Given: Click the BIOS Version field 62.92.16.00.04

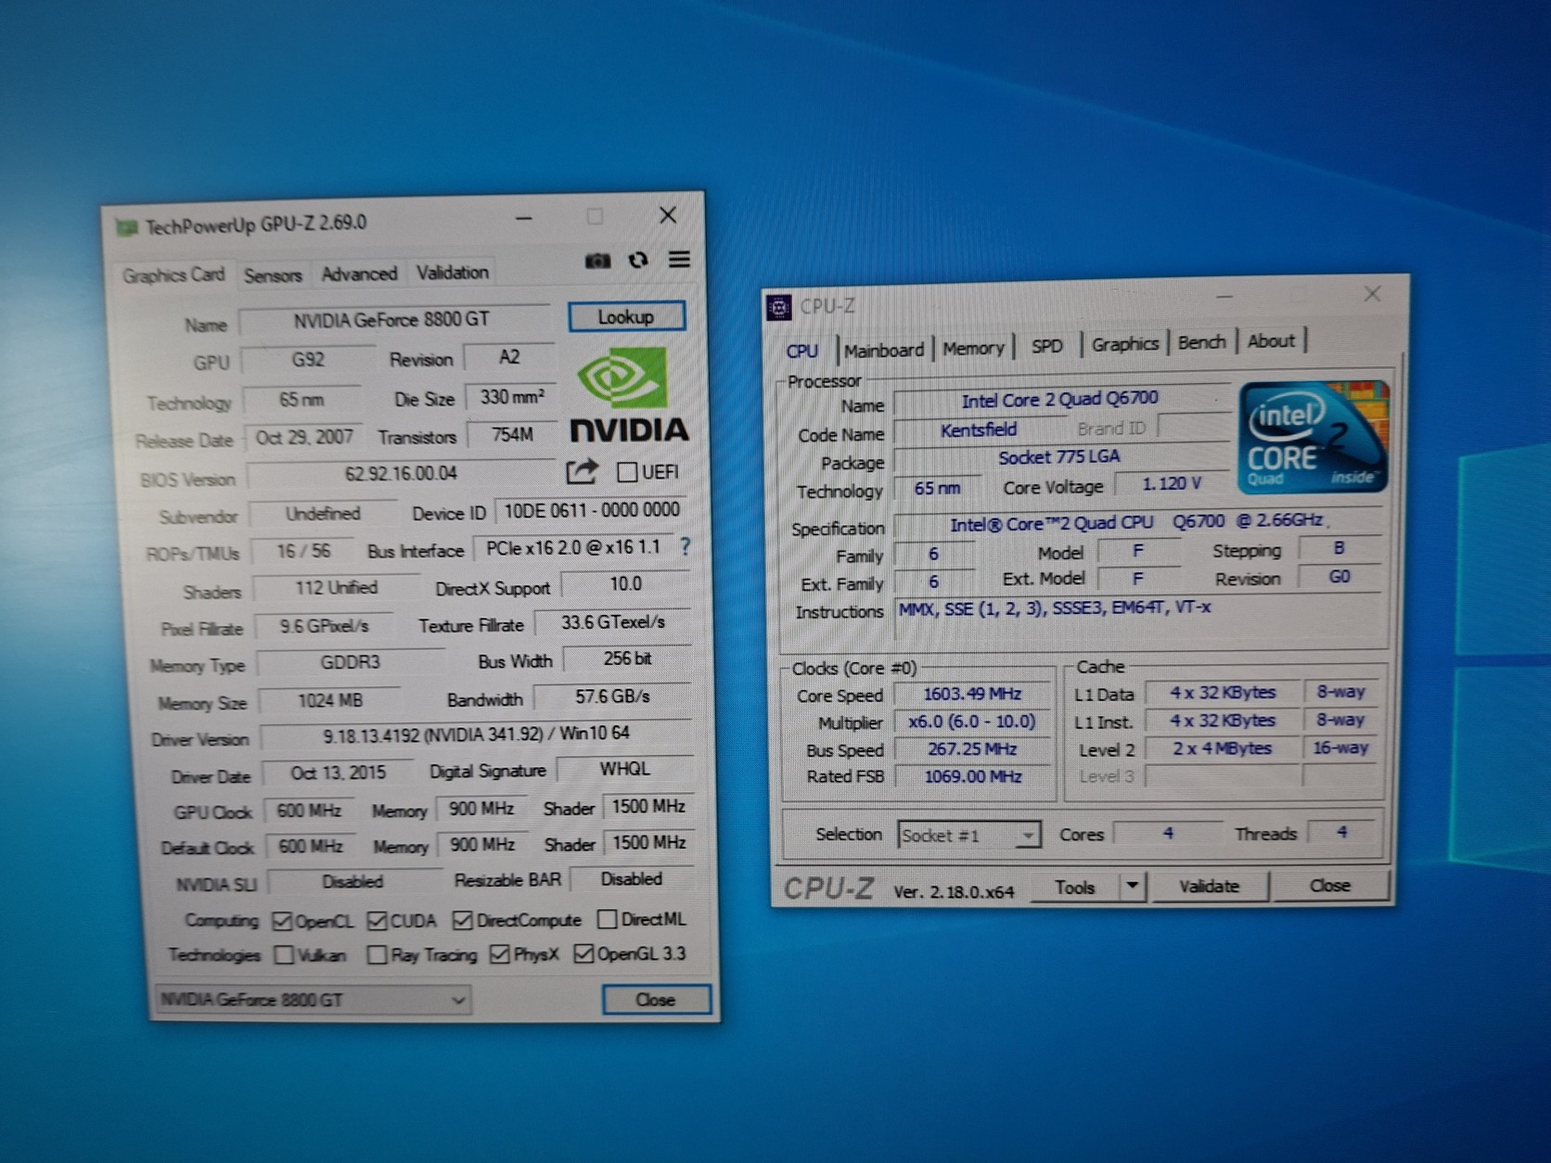Looking at the screenshot, I should click(402, 474).
